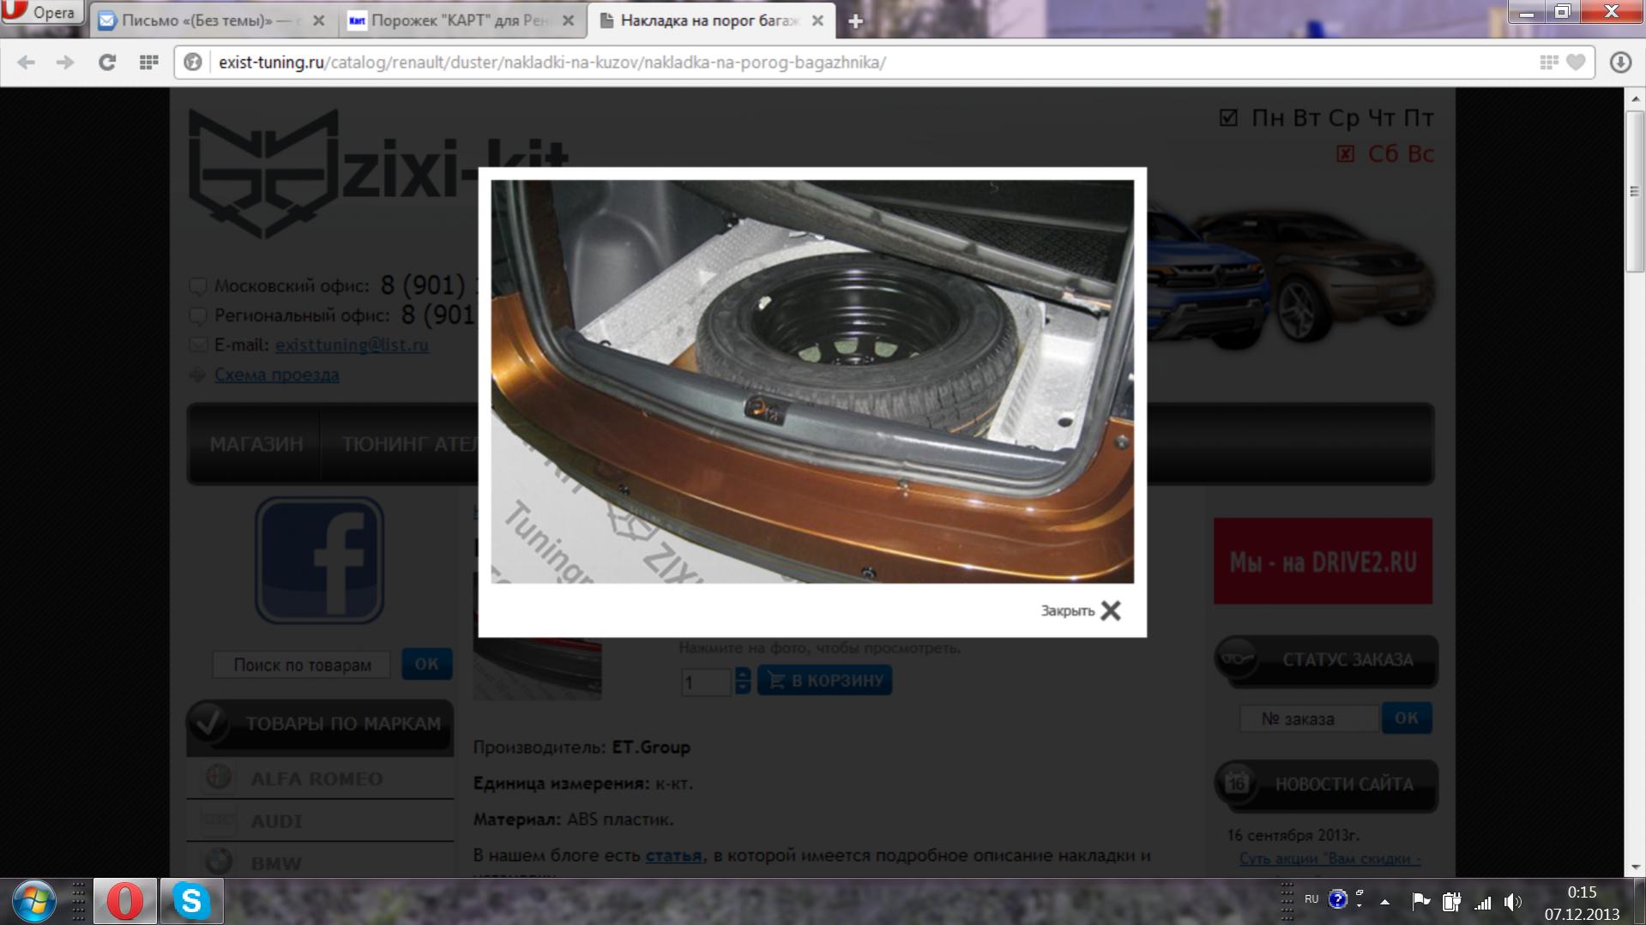Click the heart bookmark icon in address bar
Viewport: 1646px width, 925px height.
click(1576, 63)
